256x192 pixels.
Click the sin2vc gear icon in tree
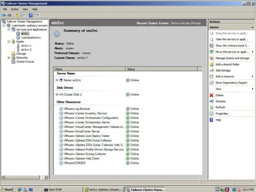click(18, 33)
